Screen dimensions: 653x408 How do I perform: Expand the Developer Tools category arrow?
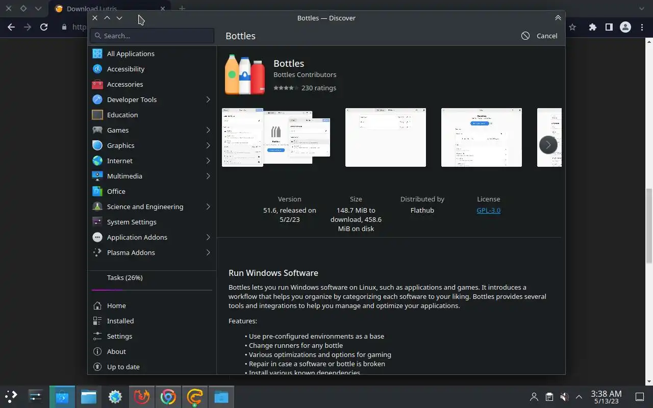(208, 99)
